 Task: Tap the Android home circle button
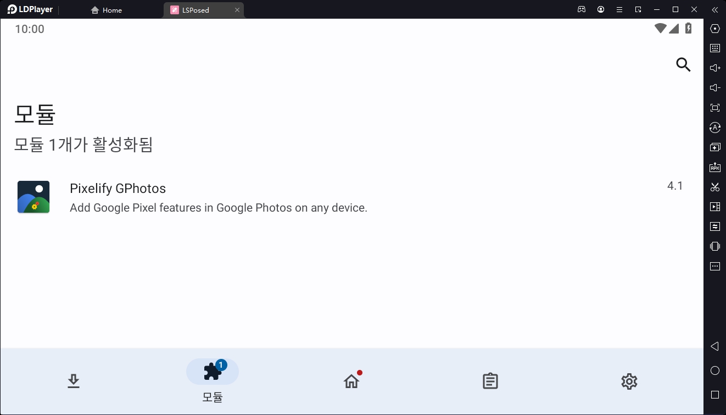715,370
